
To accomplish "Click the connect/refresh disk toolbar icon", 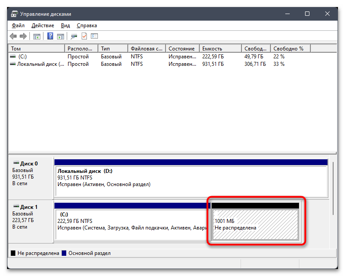I will pyautogui.click(x=74, y=36).
